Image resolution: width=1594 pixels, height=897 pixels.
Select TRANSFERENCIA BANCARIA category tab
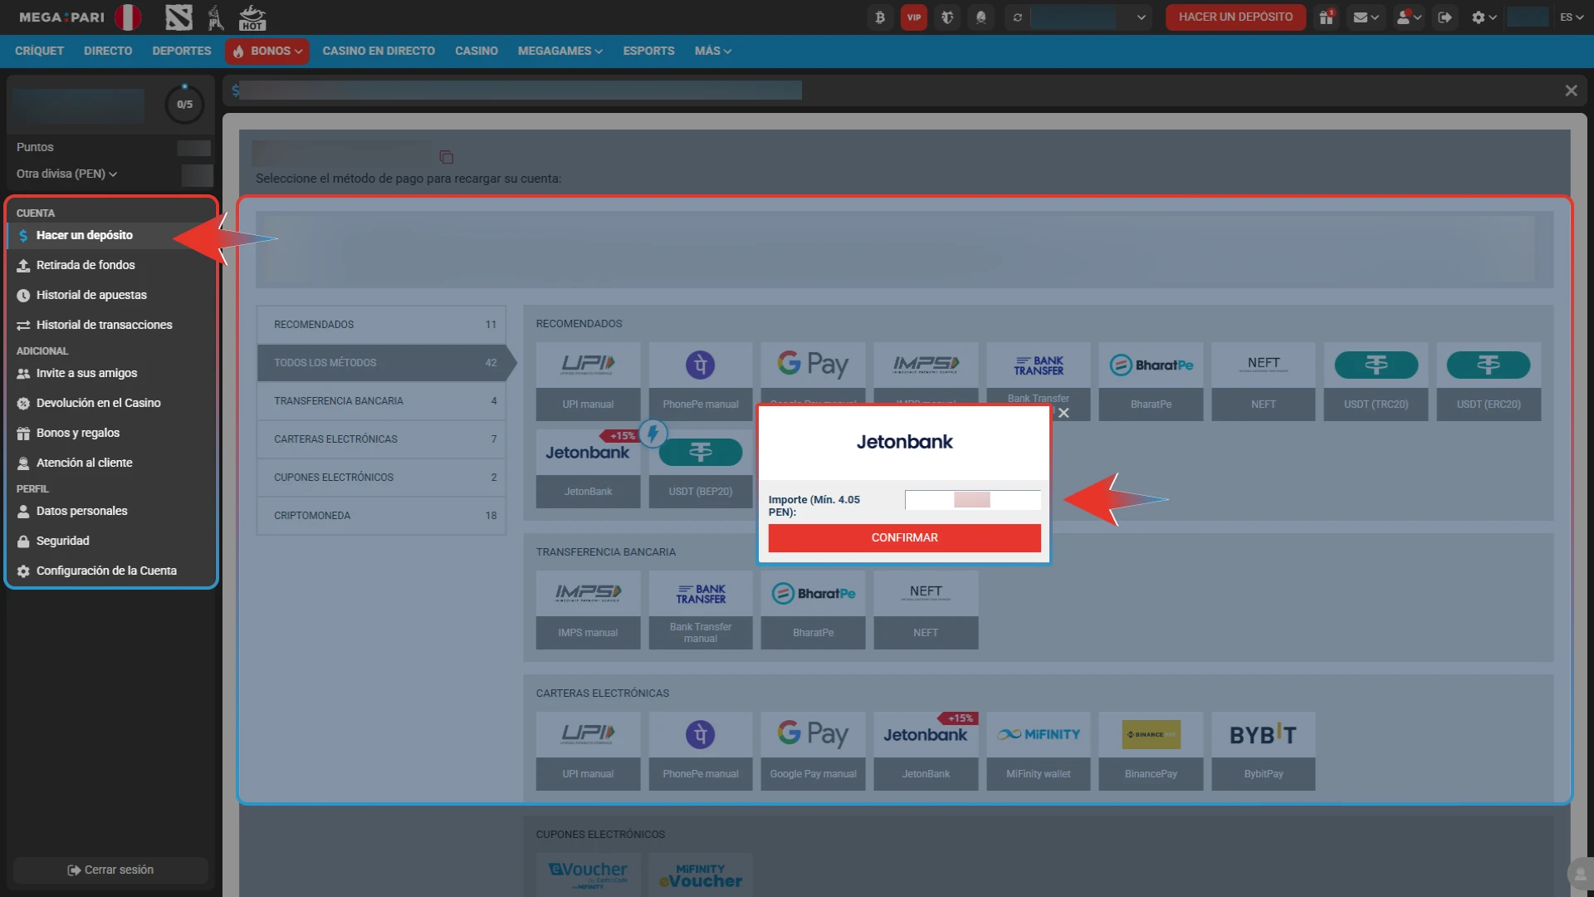[x=381, y=400]
